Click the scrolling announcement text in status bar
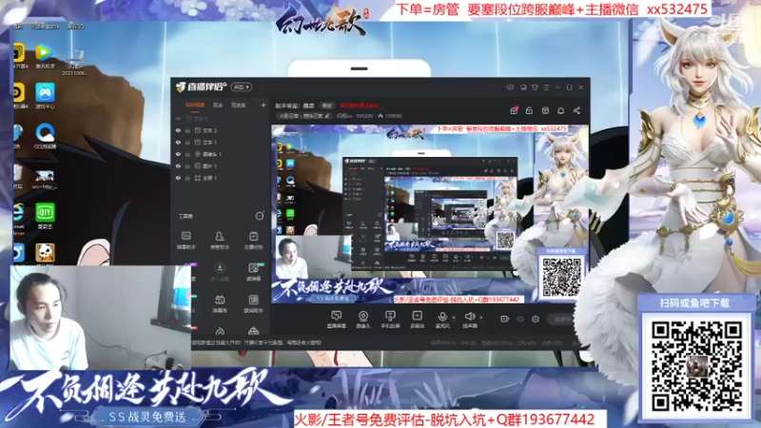Screen dimensions: 761x428 click(x=256, y=342)
